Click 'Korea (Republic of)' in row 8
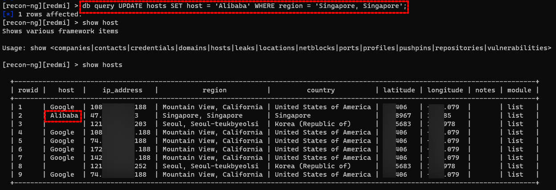The image size is (556, 190). point(313,166)
